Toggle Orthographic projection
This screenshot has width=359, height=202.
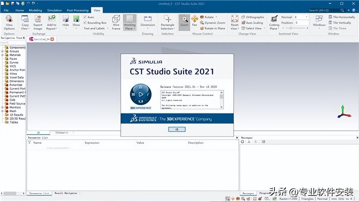click(x=253, y=17)
